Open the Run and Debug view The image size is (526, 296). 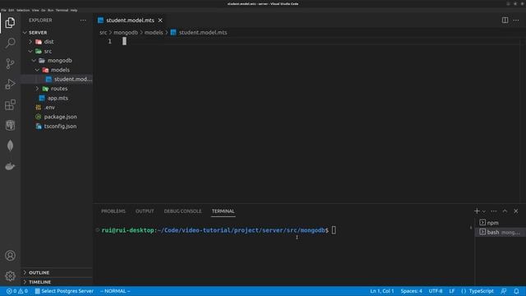click(10, 84)
